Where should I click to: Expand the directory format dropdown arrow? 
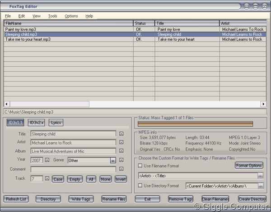click(261, 186)
